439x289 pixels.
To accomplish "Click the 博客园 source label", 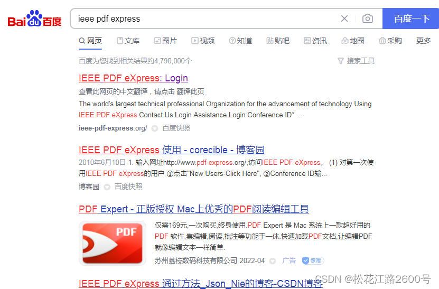I will [x=89, y=187].
